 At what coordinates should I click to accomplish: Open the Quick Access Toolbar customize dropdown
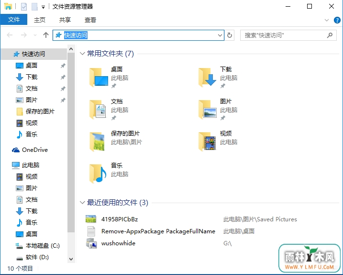[44, 7]
